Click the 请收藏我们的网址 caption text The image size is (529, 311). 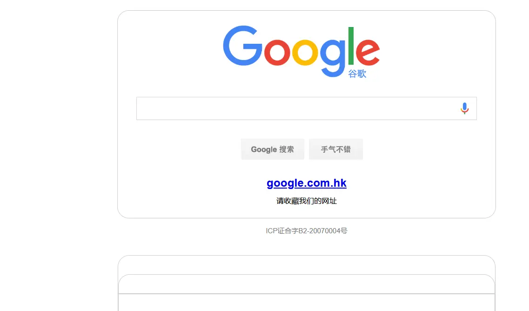click(306, 201)
